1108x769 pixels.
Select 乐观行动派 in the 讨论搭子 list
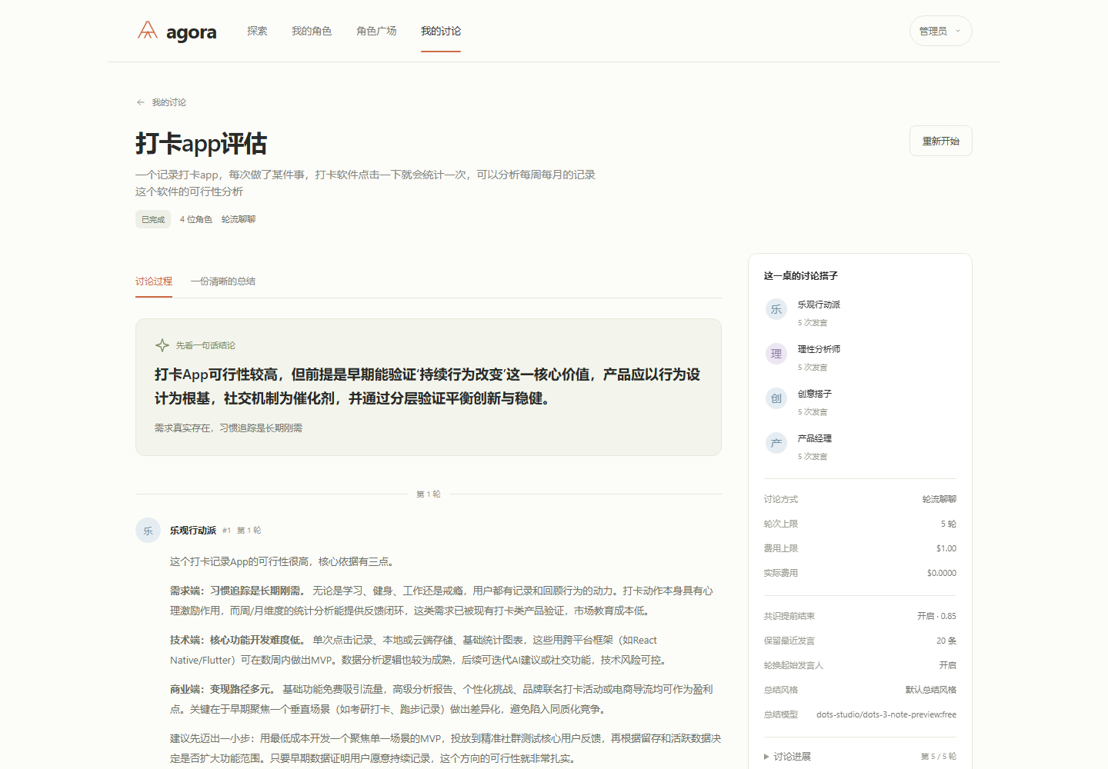(819, 305)
